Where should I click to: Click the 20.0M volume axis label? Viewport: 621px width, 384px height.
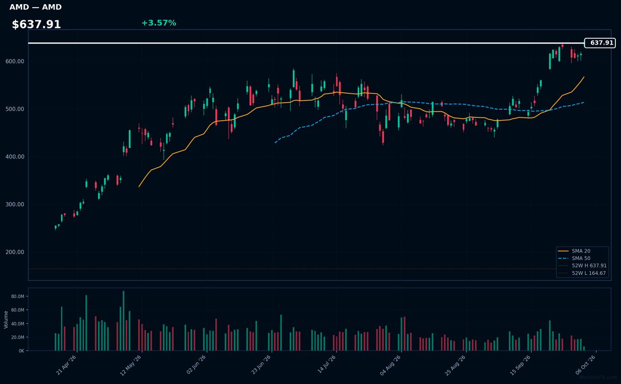[x=17, y=337]
